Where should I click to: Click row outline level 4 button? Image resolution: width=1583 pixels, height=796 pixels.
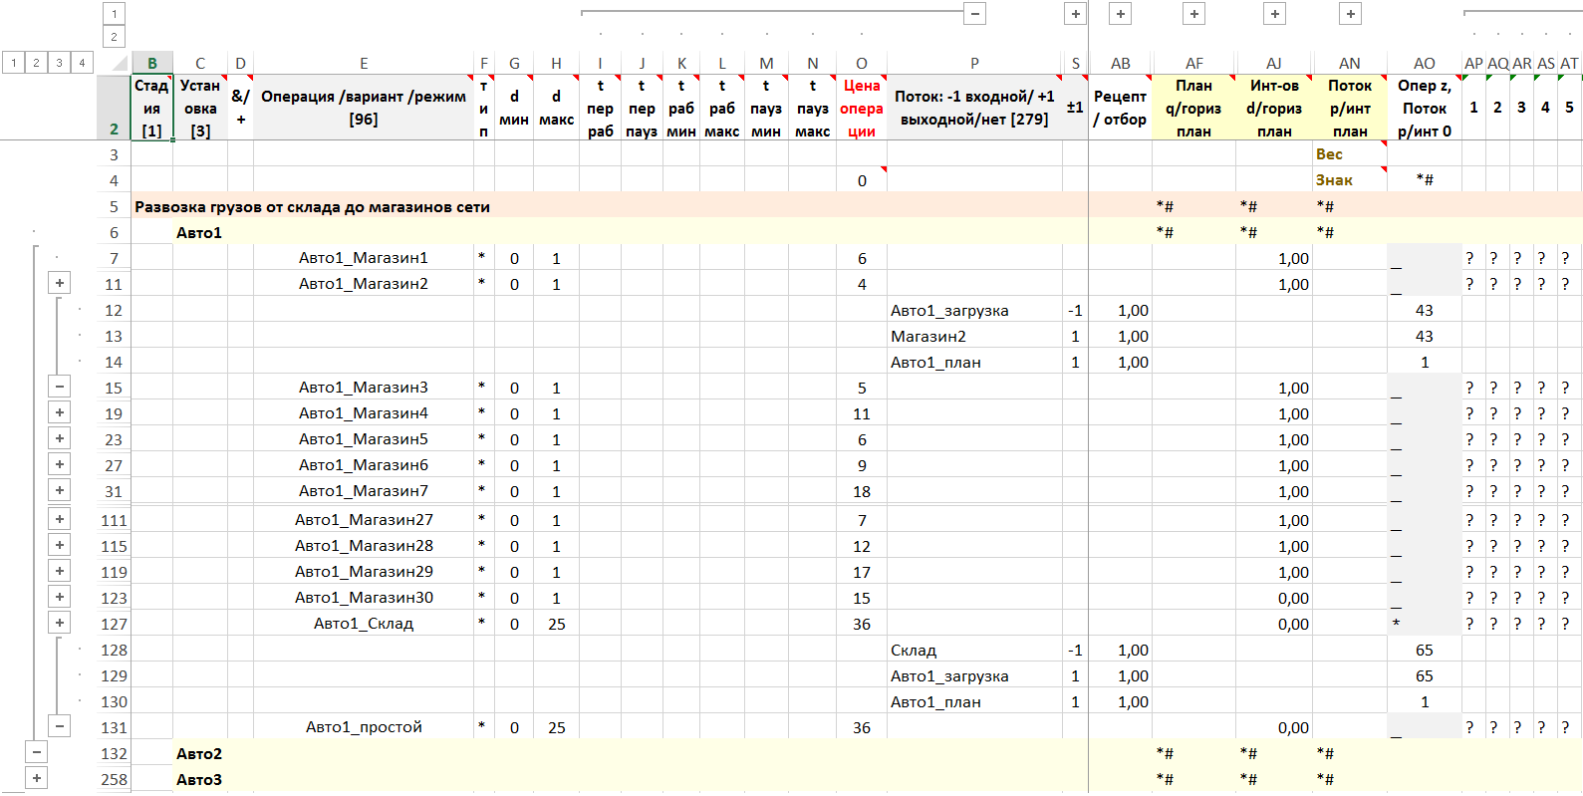point(82,63)
